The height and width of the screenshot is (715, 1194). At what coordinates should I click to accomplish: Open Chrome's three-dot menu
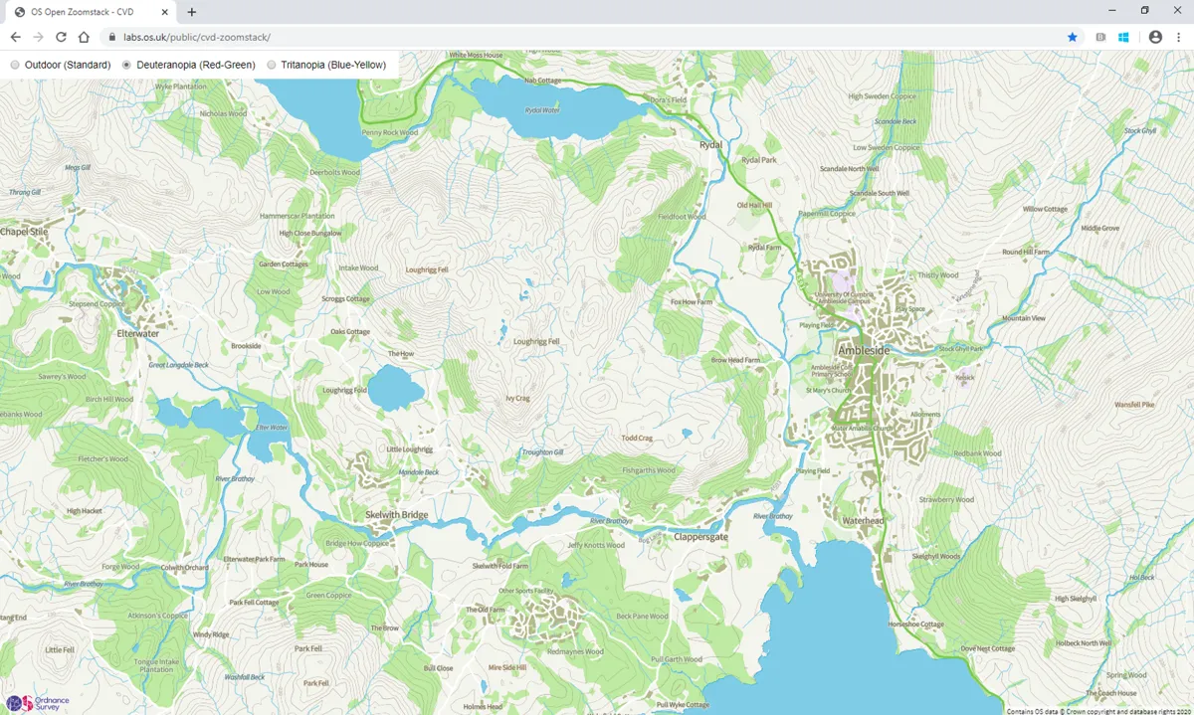point(1178,37)
